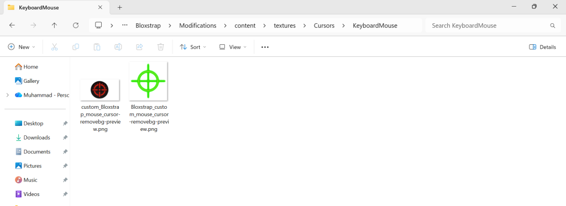Expand chevron after Cursors in breadcrumb

click(x=344, y=25)
